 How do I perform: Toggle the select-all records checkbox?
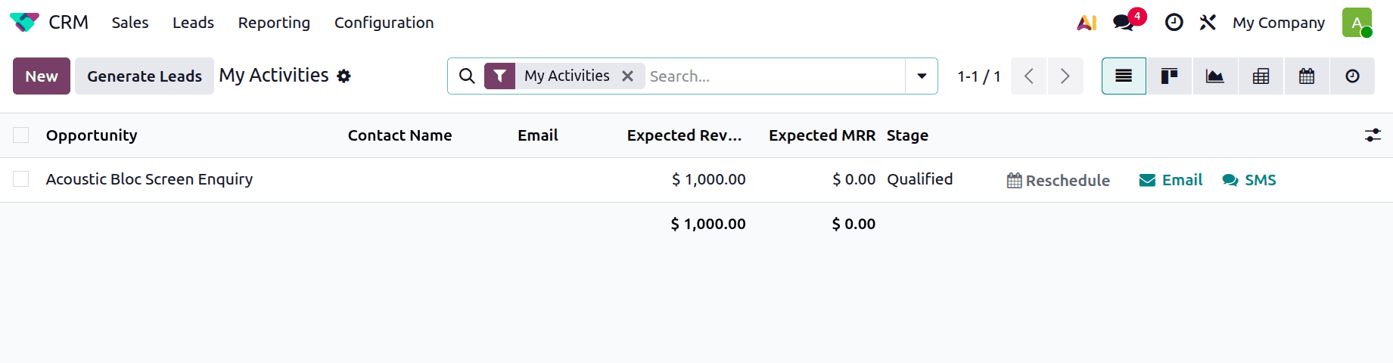coord(21,135)
